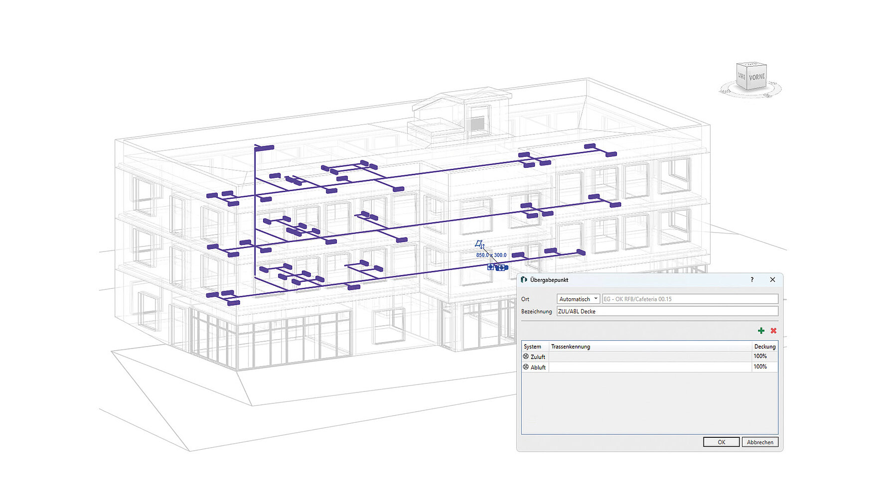Click the EG - OK RFB/Cafeteria location field
This screenshot has height=498, width=886.
690,299
